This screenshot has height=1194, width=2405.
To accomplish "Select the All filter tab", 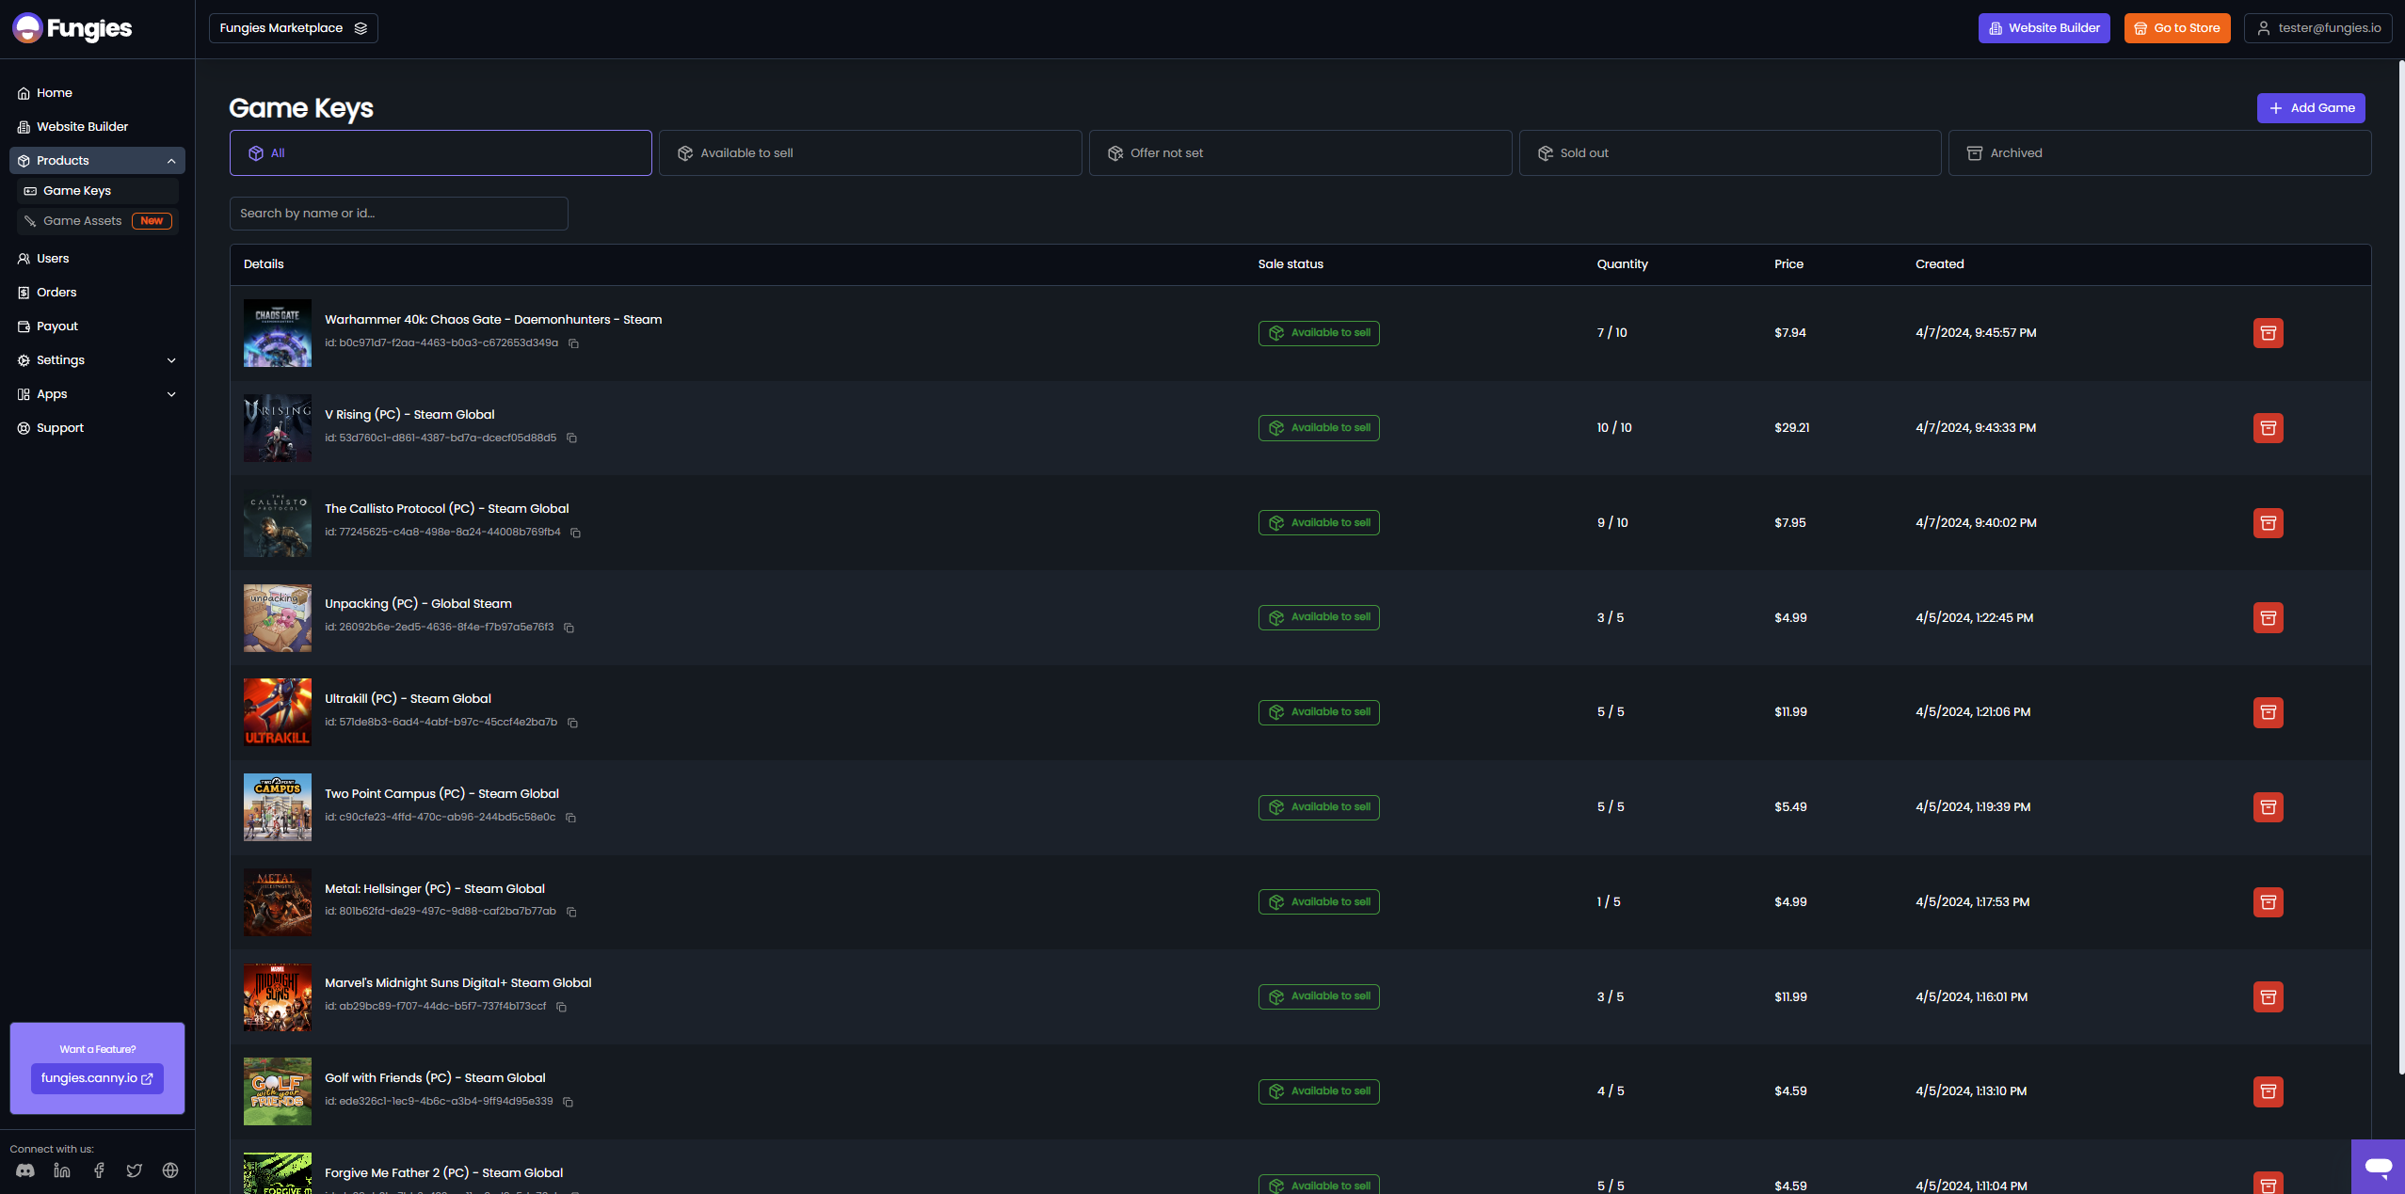I will [441, 153].
